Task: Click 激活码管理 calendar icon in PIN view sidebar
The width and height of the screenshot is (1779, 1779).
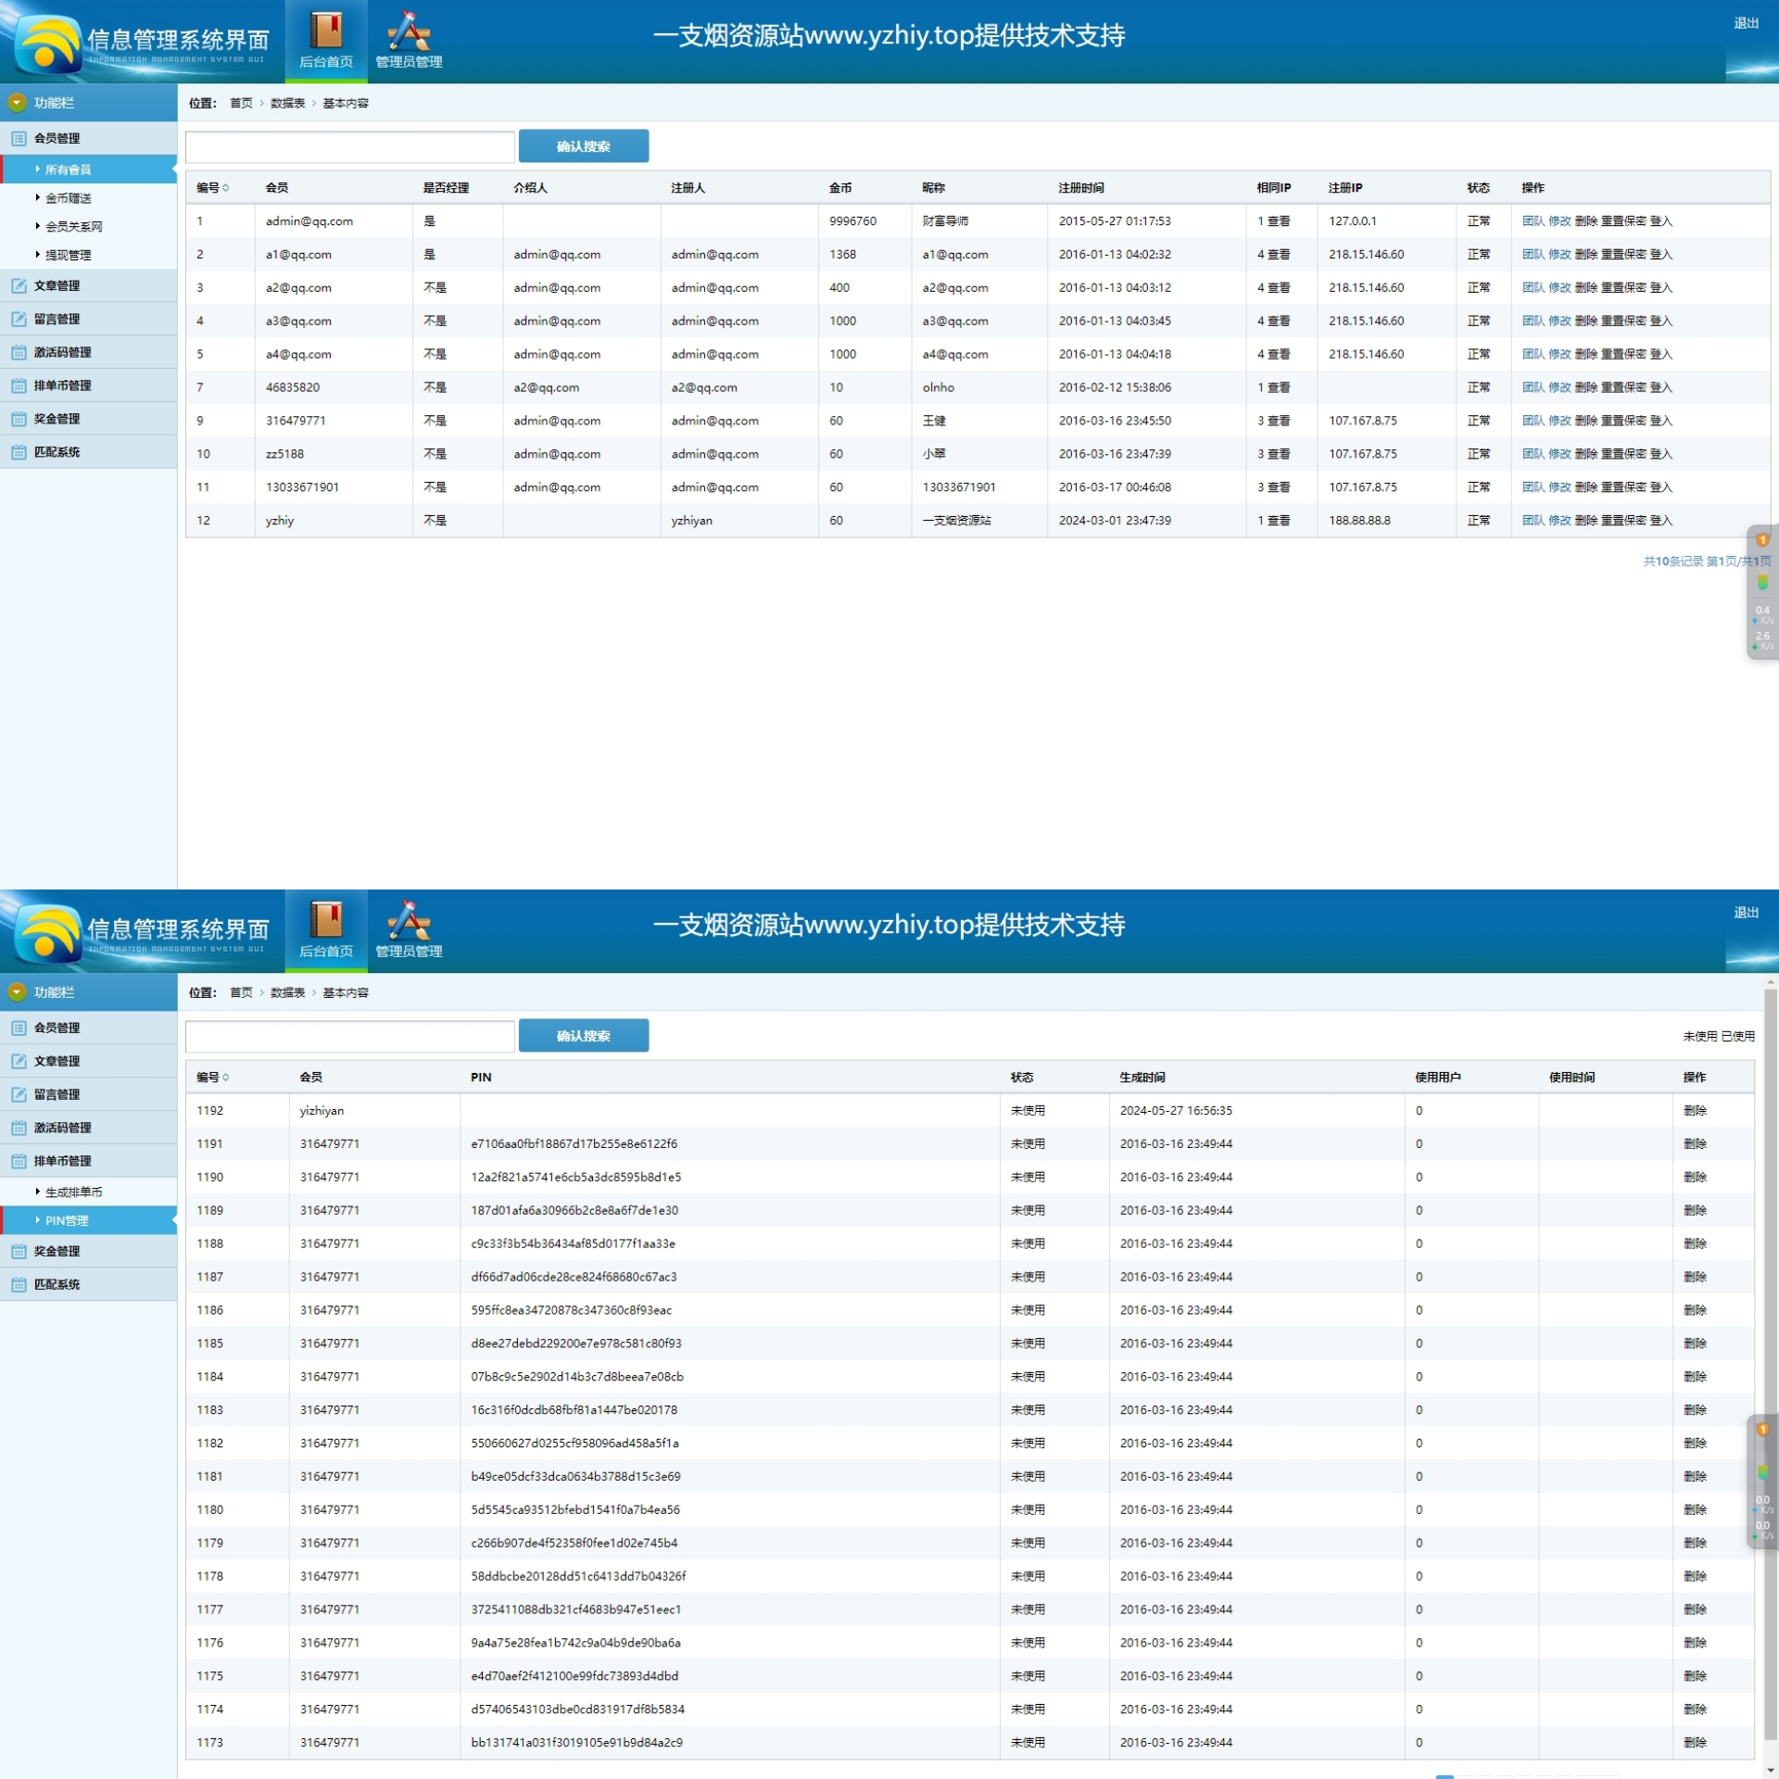Action: click(x=19, y=1128)
